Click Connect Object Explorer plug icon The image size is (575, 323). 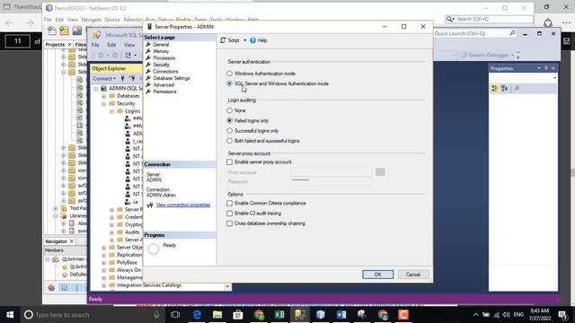tap(123, 78)
